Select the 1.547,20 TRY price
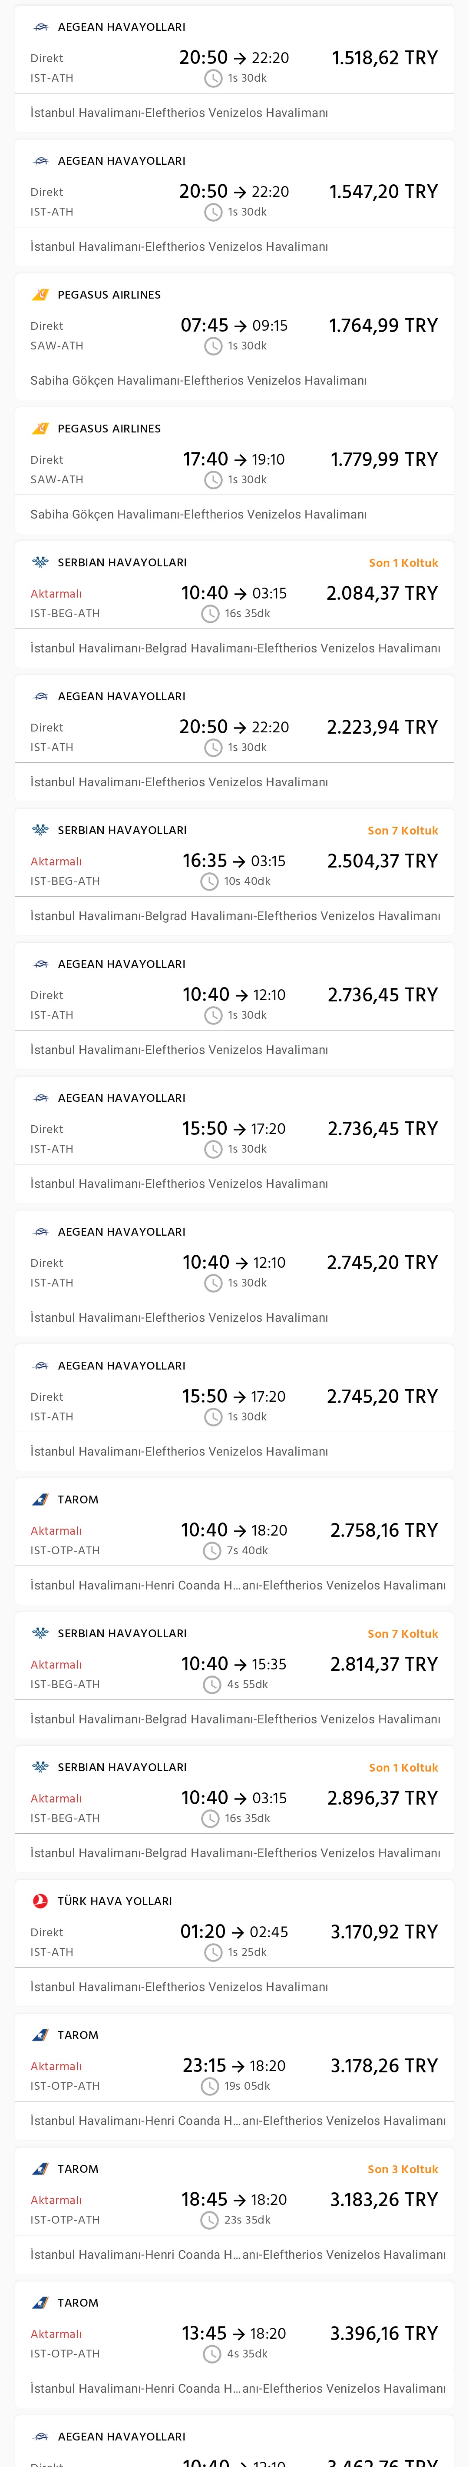Viewport: 469px width, 2467px height. pos(383,192)
